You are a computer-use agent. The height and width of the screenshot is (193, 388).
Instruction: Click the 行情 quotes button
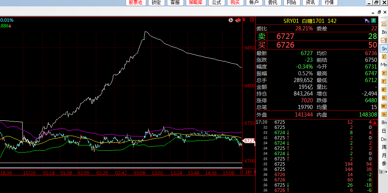tap(329, 3)
